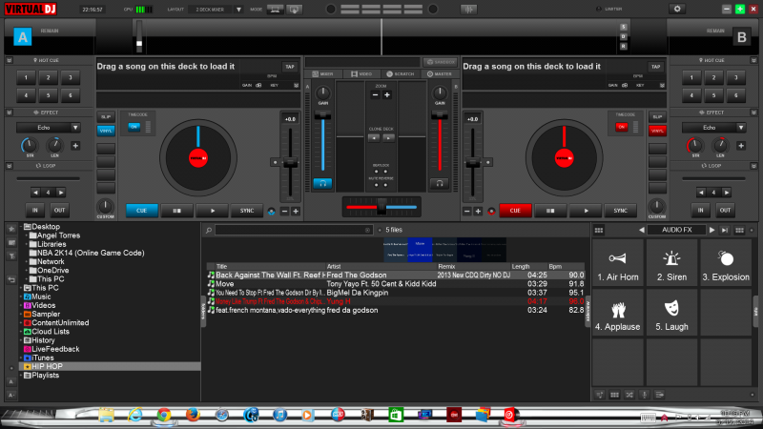Click the headphone cue button for deck B

[440, 183]
